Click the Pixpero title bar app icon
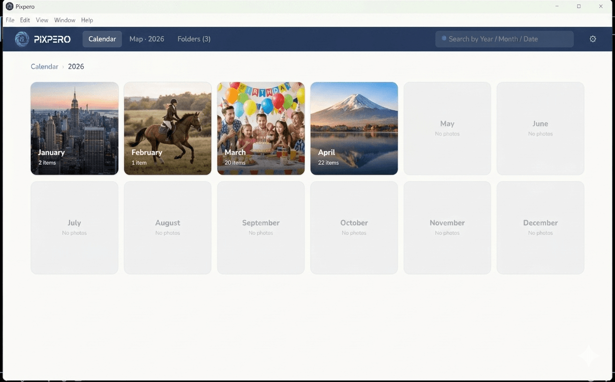Viewport: 615px width, 382px height. click(x=9, y=7)
